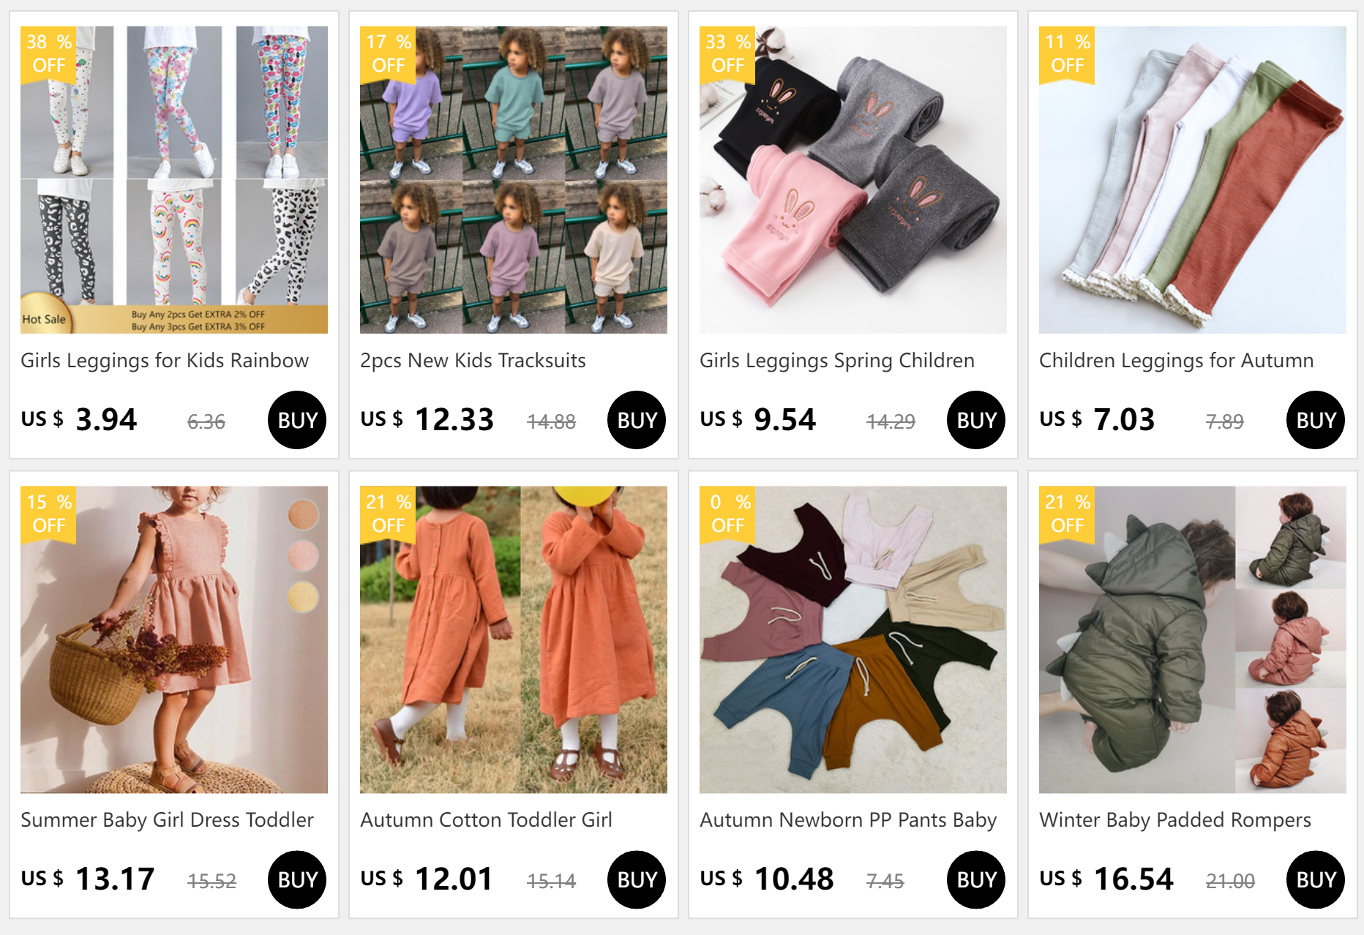The image size is (1364, 935).
Task: View the ribbed autumn leggings image
Action: [x=1193, y=180]
